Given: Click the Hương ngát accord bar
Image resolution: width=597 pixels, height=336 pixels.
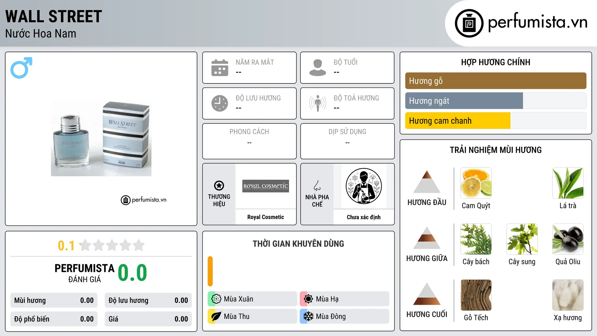Looking at the screenshot, I should (x=496, y=101).
